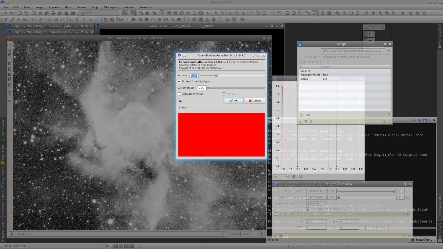This screenshot has height=249, width=443.
Task: Click the OK button
Action: point(234,101)
